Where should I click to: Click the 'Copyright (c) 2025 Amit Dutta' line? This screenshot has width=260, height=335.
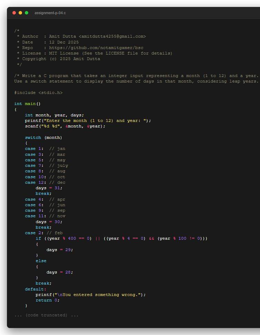[x=58, y=59]
